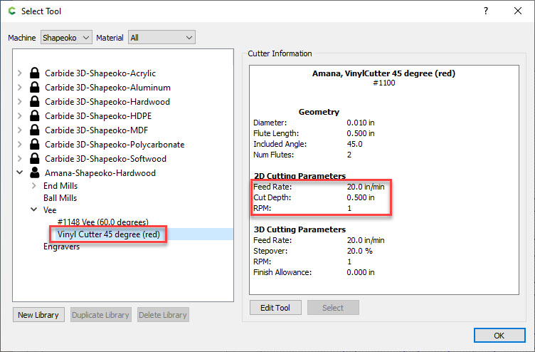Click the lock icon beside Carbide 3D-Shapeoko-Acrylic

tap(35, 73)
